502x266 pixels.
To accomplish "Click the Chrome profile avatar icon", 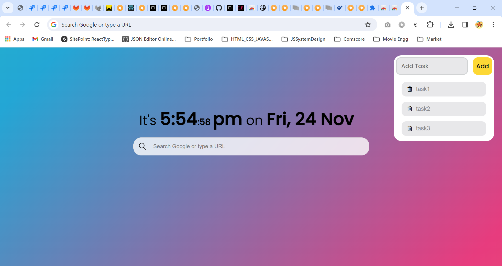I will 479,25.
